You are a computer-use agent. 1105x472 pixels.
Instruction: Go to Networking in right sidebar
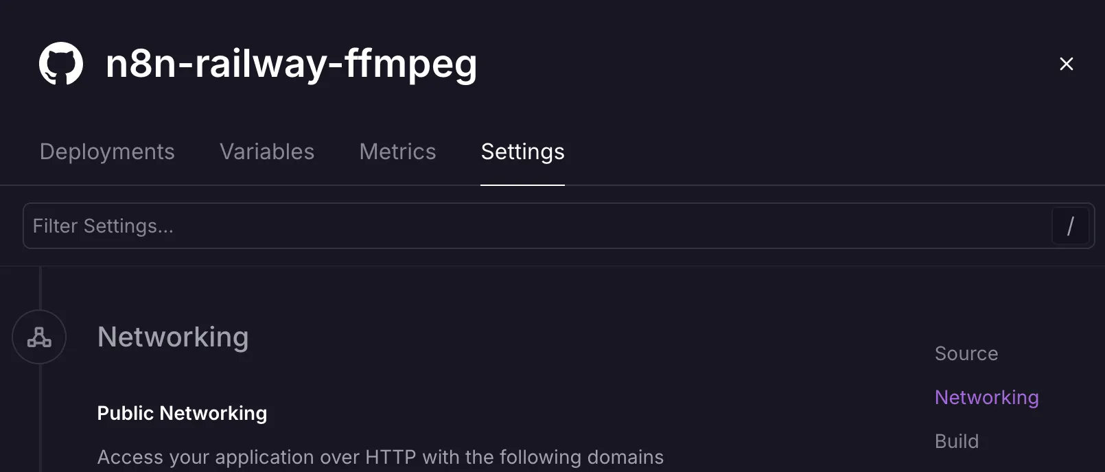(x=986, y=397)
